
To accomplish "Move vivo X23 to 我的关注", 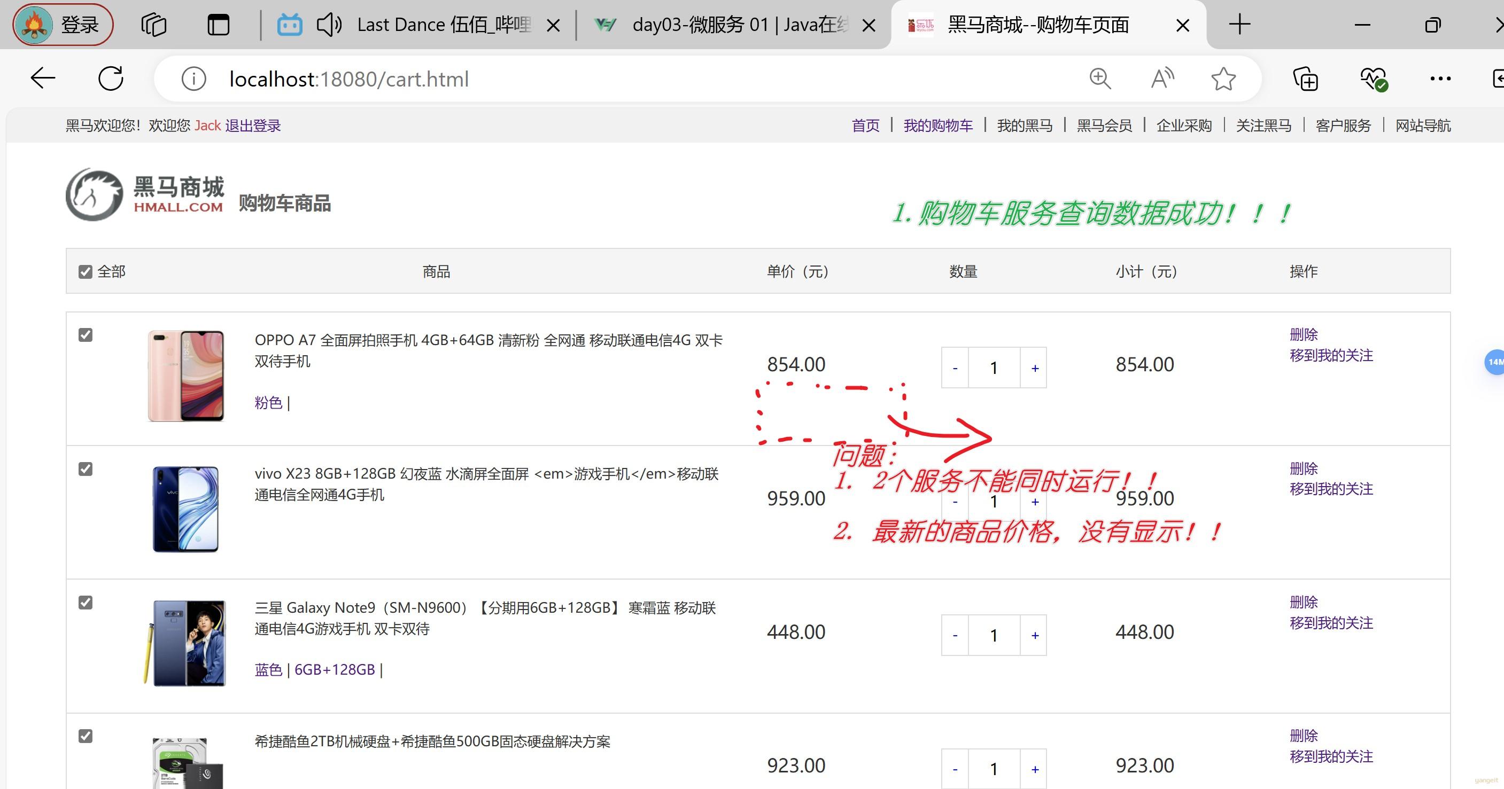I will click(x=1331, y=489).
